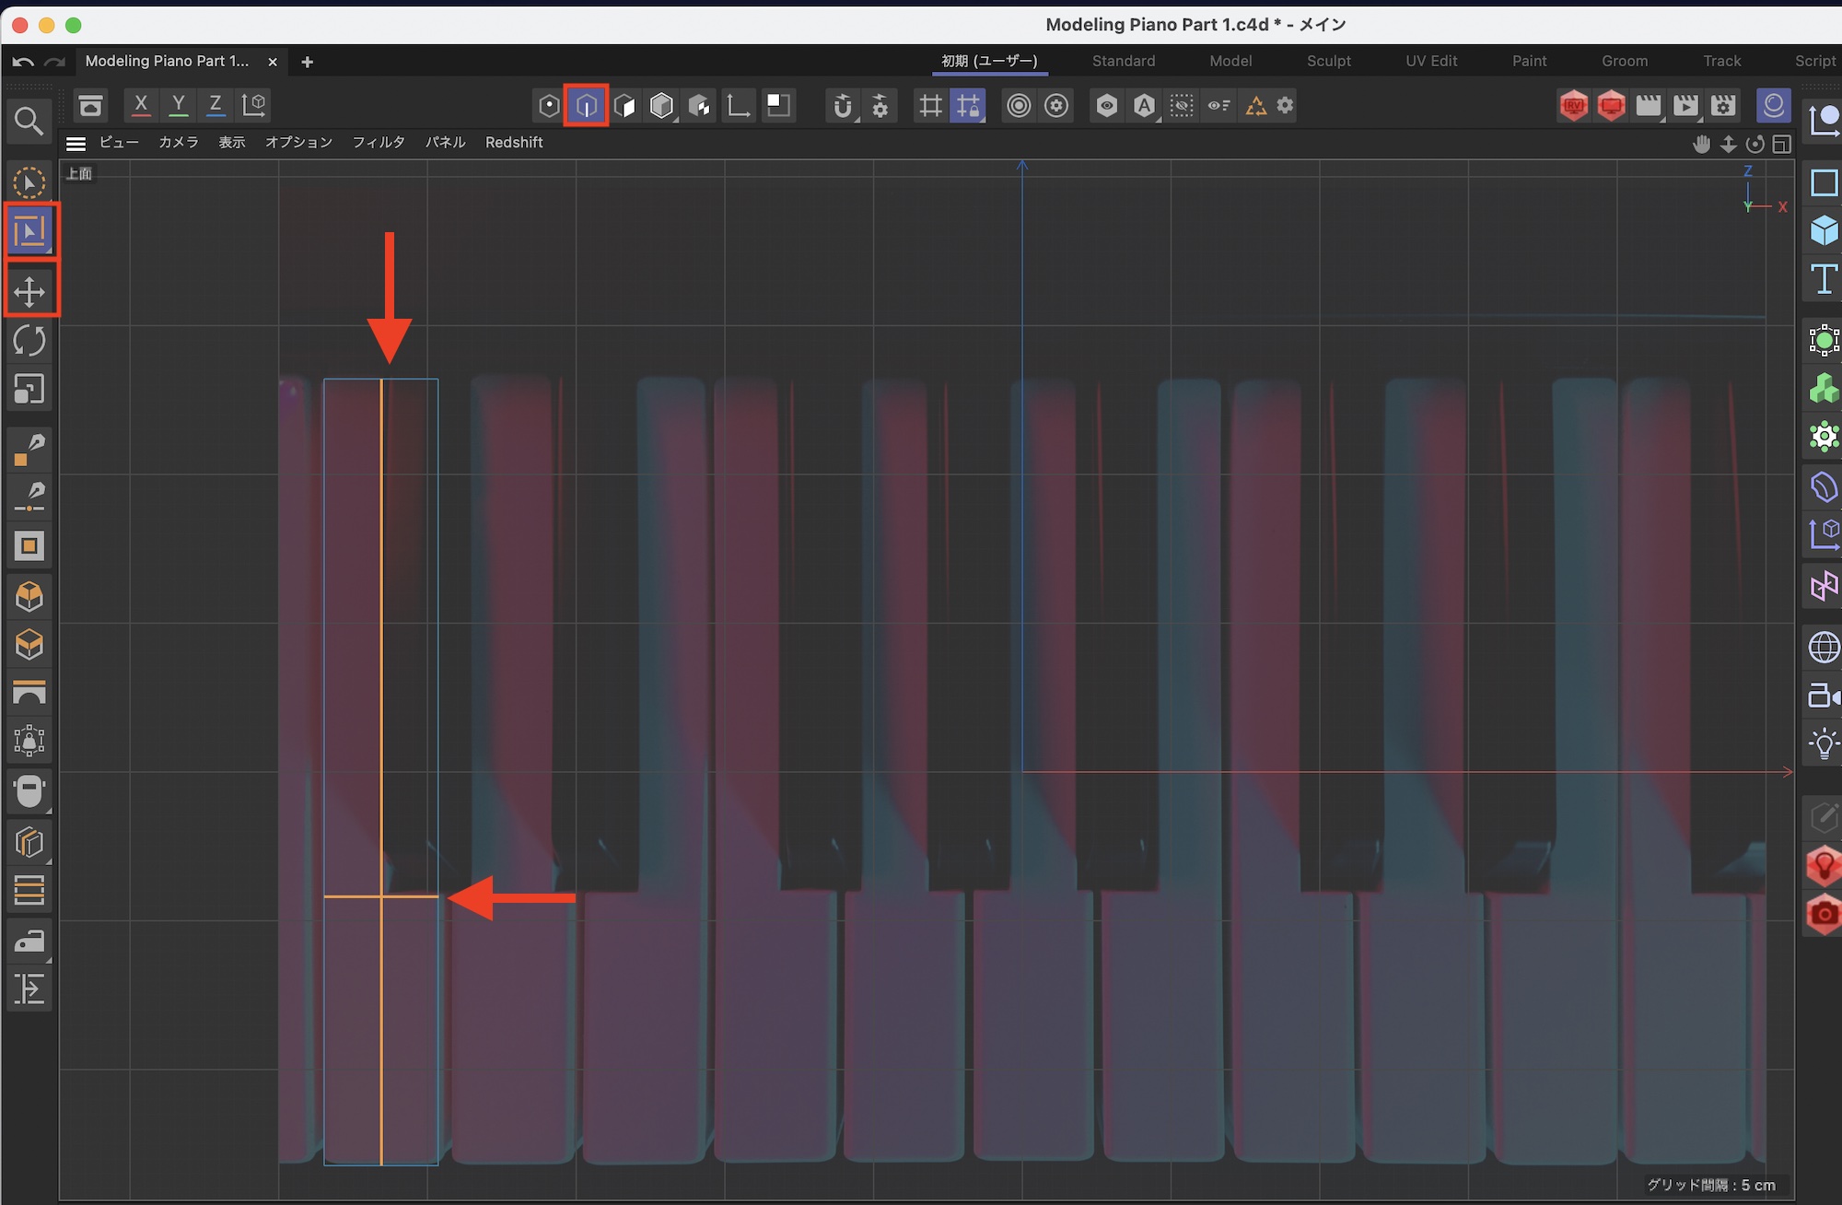Screen dimensions: 1842x1205
Task: Switch to Polygons mode icon
Action: click(624, 106)
